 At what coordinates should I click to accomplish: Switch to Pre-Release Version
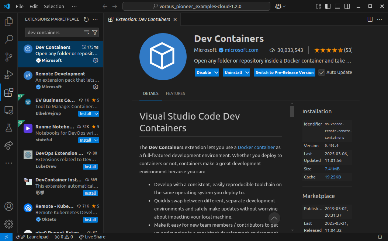click(285, 72)
